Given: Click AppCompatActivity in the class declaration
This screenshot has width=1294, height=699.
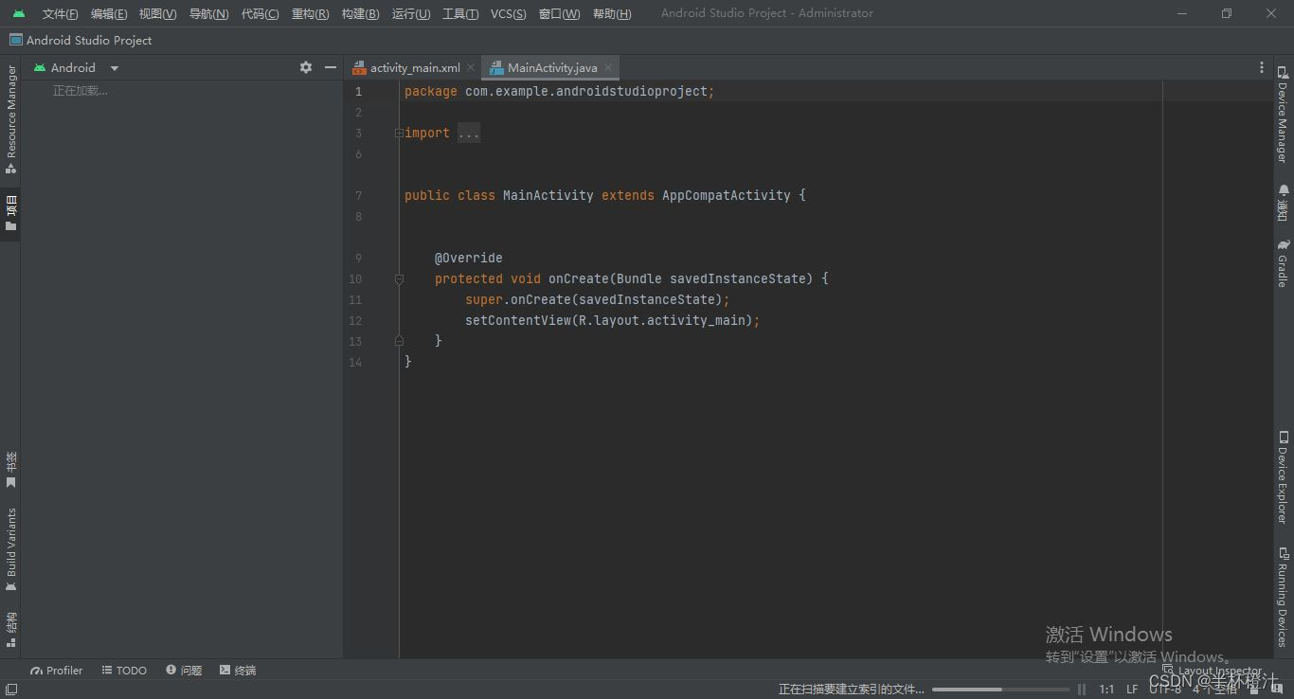Looking at the screenshot, I should [726, 195].
